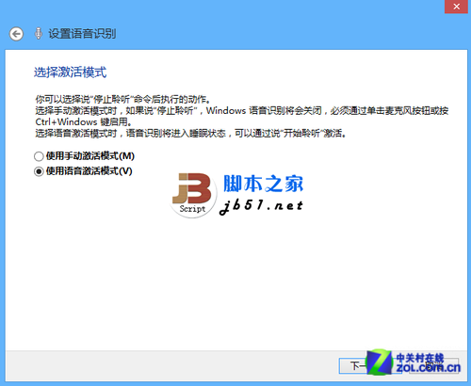Go back using the back arrow
Viewport: 471px width, 386px height.
pyautogui.click(x=16, y=34)
